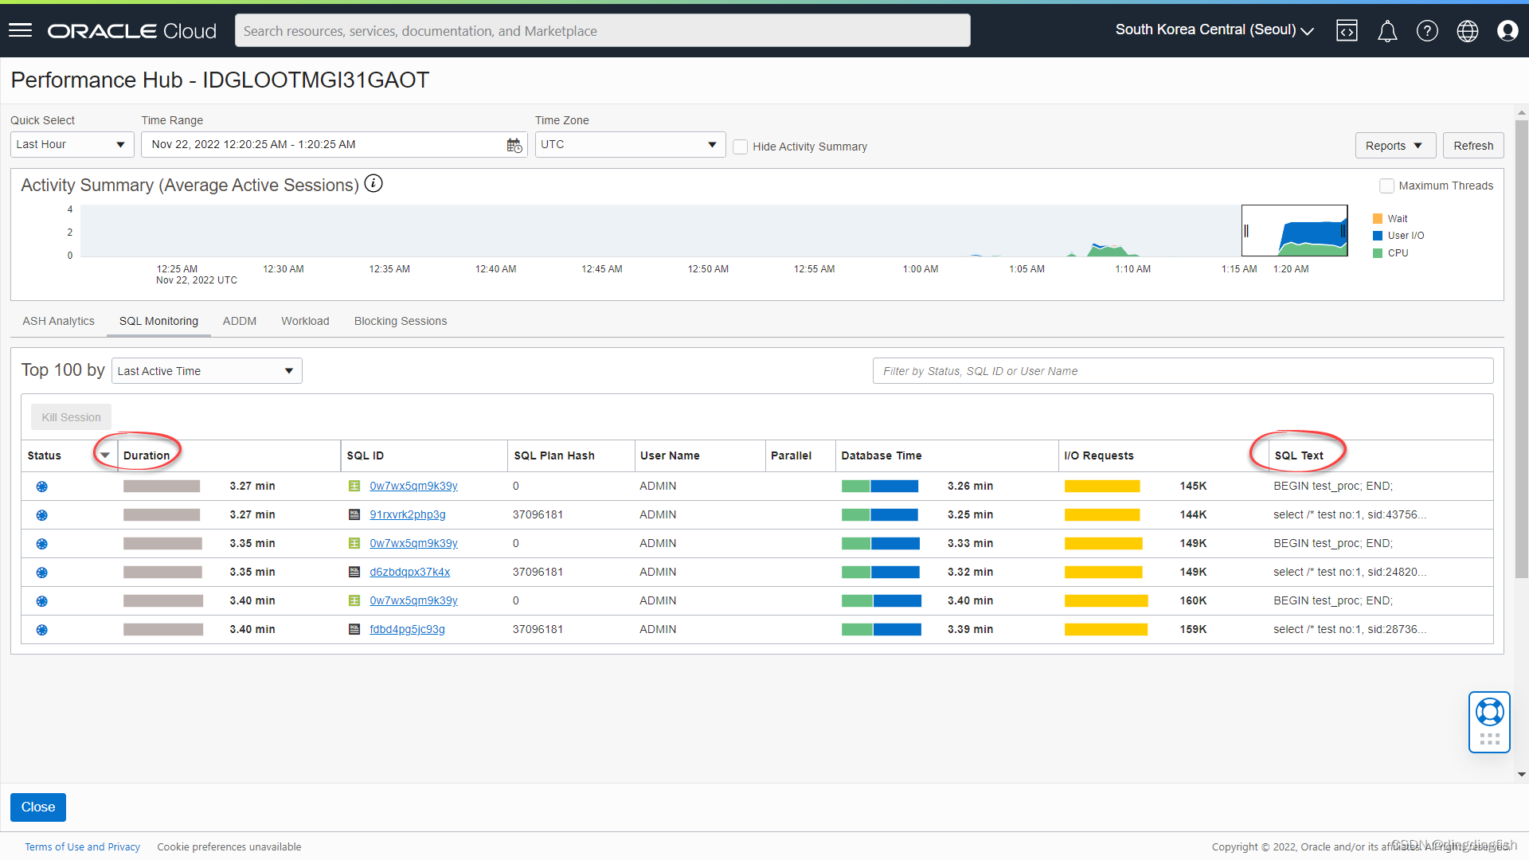Screen dimensions: 1529x860
Task: Click the Wait legend entry
Action: click(1390, 219)
